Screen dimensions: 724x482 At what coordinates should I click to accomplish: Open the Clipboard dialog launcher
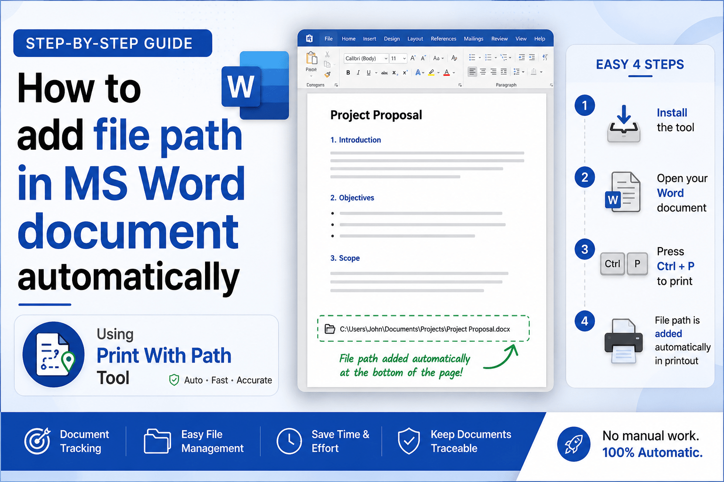point(336,85)
